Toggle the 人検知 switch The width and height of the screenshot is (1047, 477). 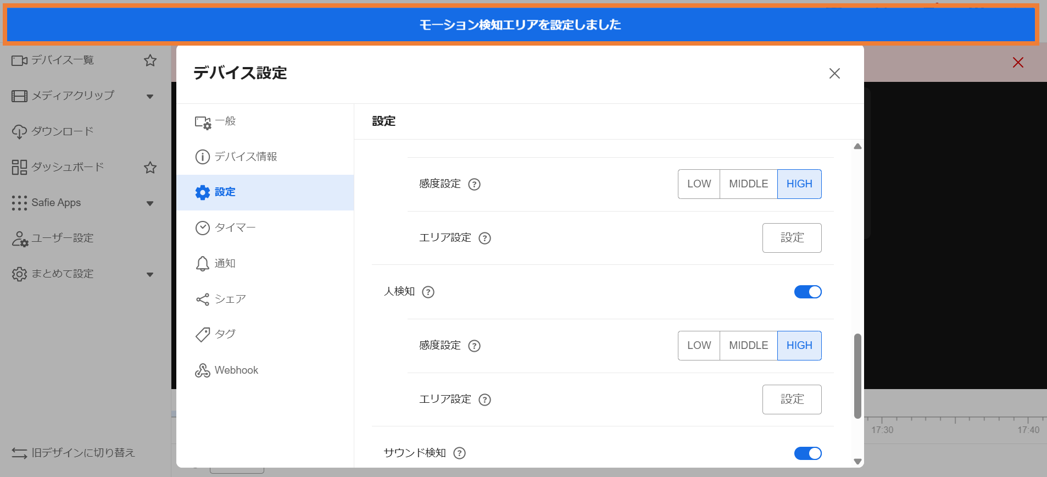[x=807, y=292]
